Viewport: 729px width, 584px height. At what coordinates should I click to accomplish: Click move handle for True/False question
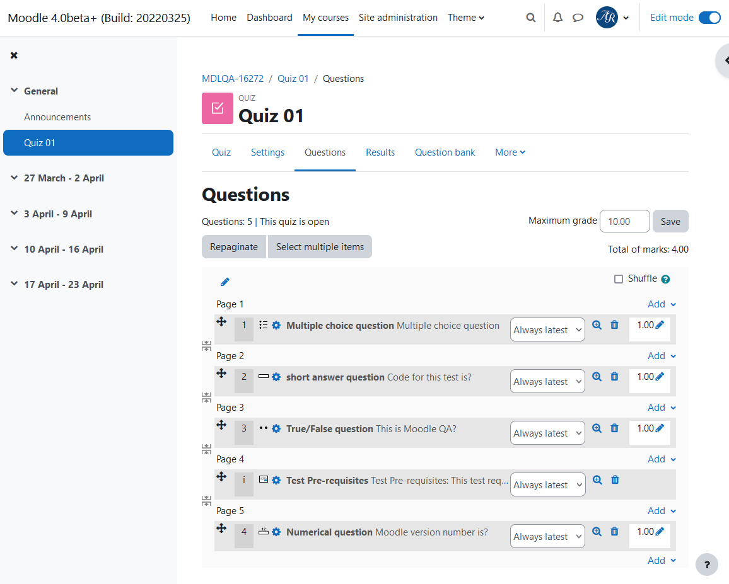221,425
